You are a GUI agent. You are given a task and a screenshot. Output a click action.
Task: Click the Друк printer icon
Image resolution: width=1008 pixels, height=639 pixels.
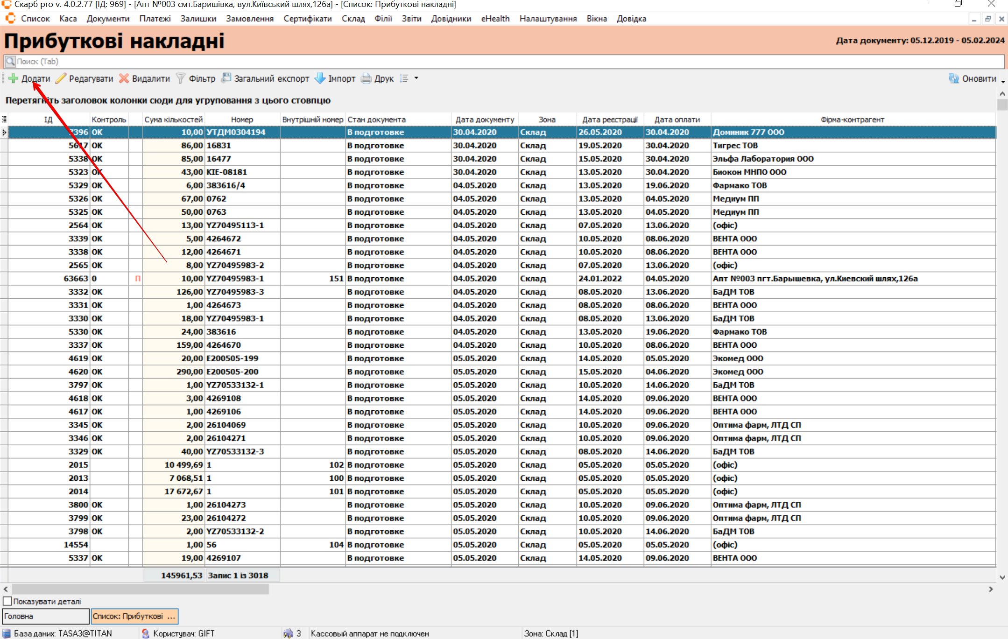click(x=367, y=78)
